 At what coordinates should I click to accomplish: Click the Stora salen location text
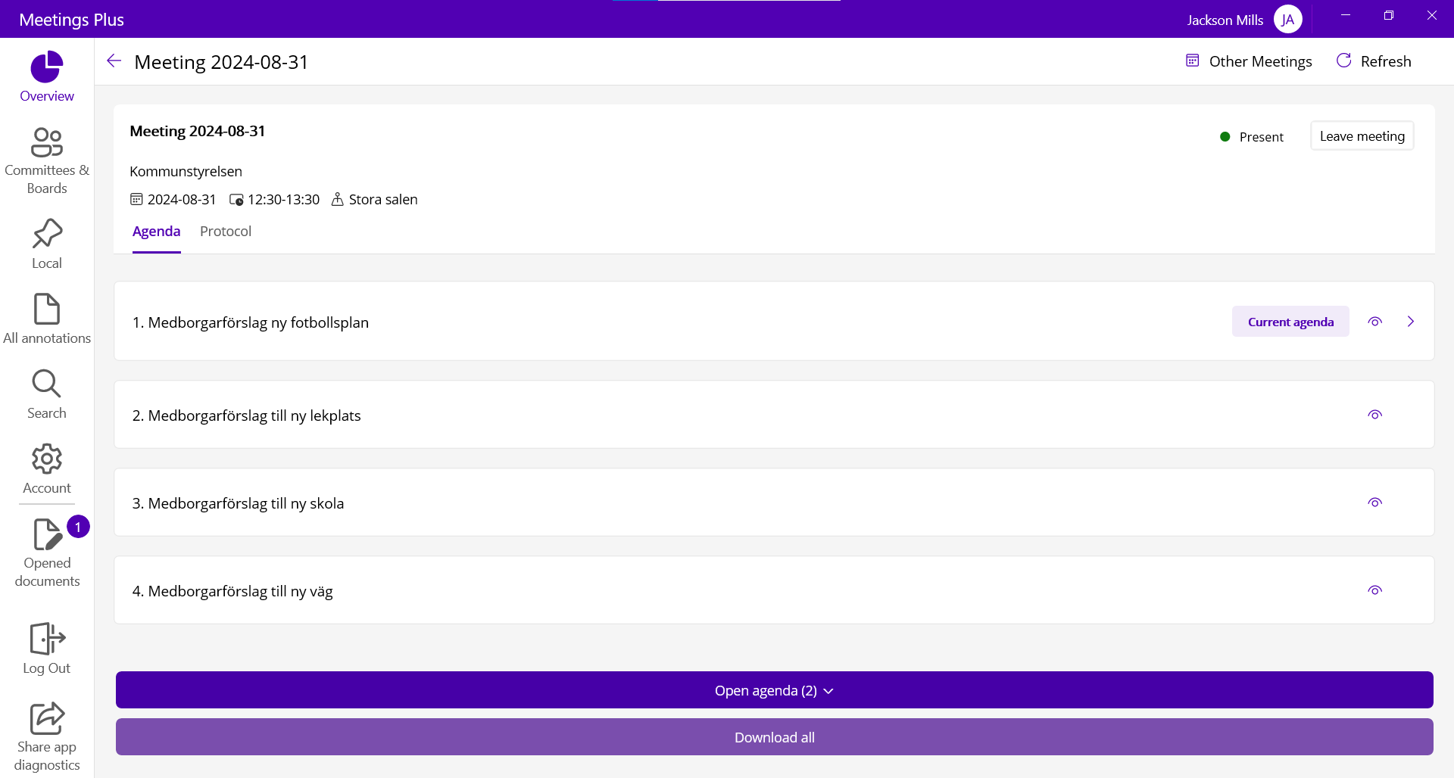(383, 200)
